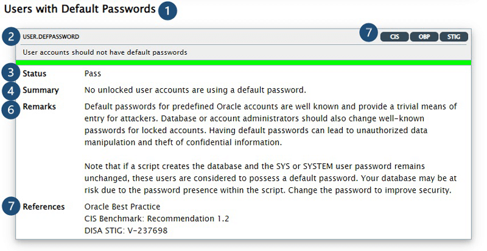Click the STIG badge
487x251 pixels.
tap(454, 36)
